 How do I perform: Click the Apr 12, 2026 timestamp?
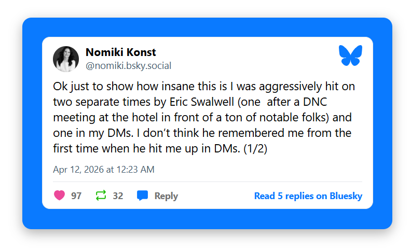pyautogui.click(x=103, y=170)
